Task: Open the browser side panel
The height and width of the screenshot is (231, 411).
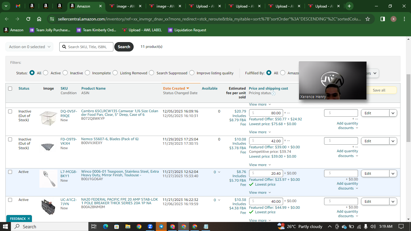Action: 382,19
